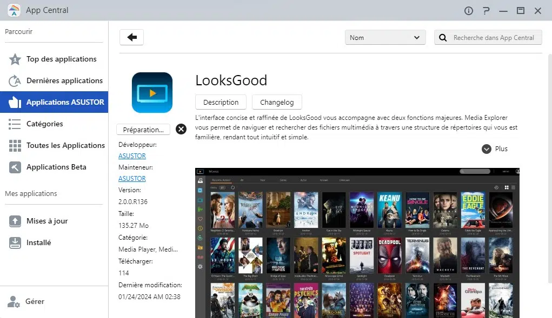Click the Mises à jour upload icon

[x=15, y=221]
